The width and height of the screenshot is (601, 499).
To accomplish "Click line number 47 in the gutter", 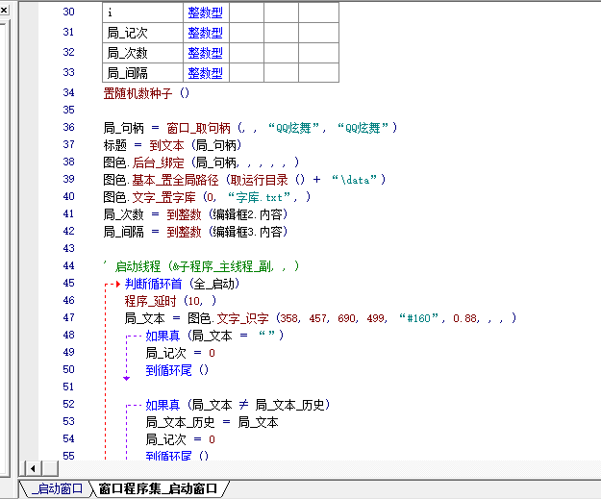I will click(67, 318).
